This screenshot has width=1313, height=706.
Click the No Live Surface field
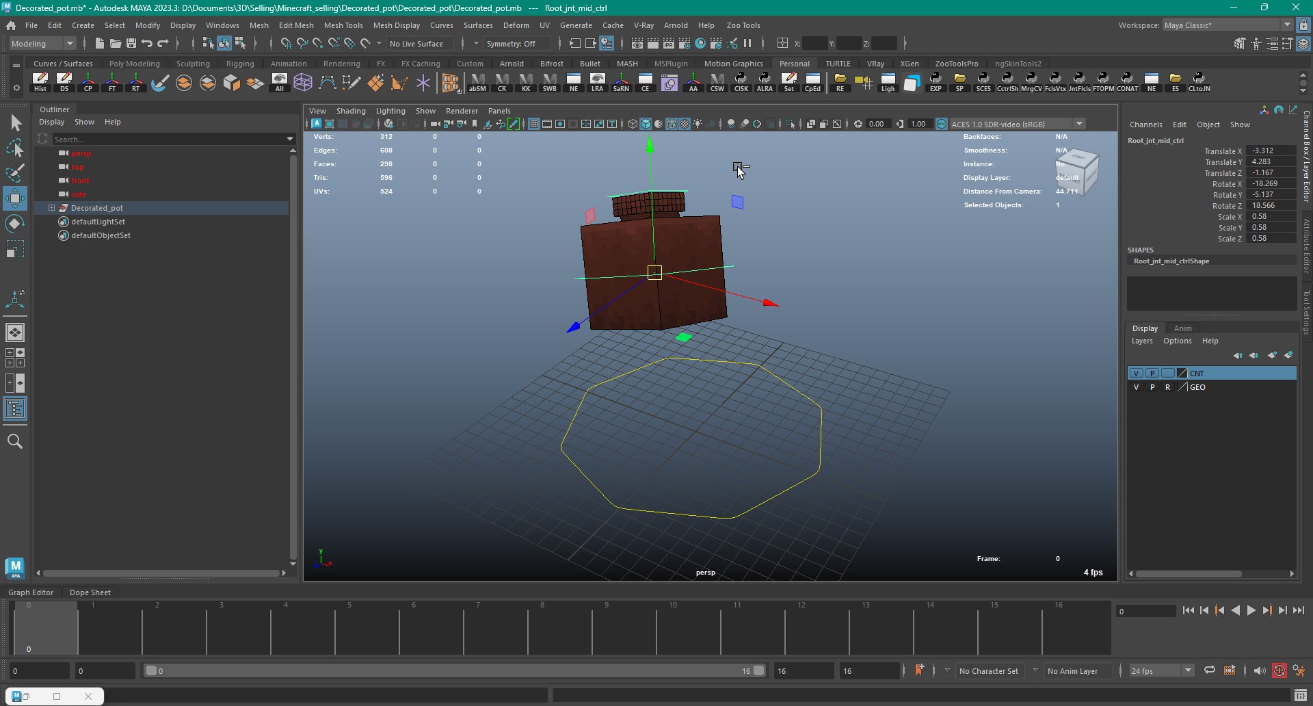tap(419, 43)
